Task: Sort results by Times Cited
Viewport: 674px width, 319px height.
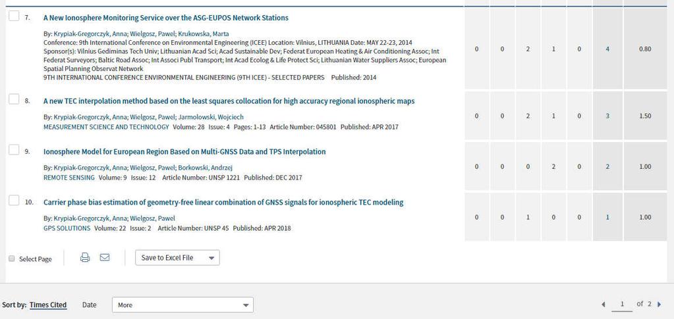Action: (48, 305)
